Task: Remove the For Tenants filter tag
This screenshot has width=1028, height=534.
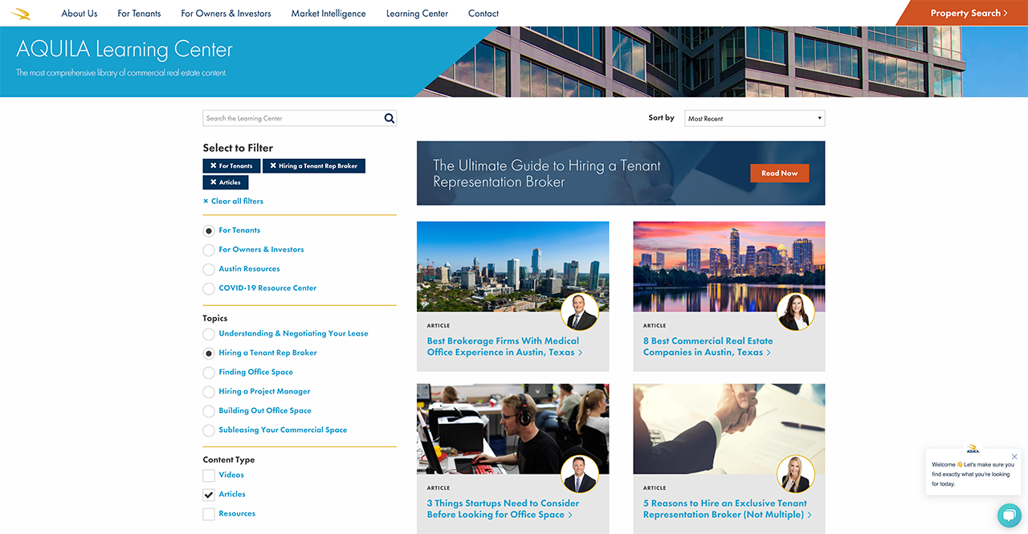Action: pyautogui.click(x=213, y=166)
